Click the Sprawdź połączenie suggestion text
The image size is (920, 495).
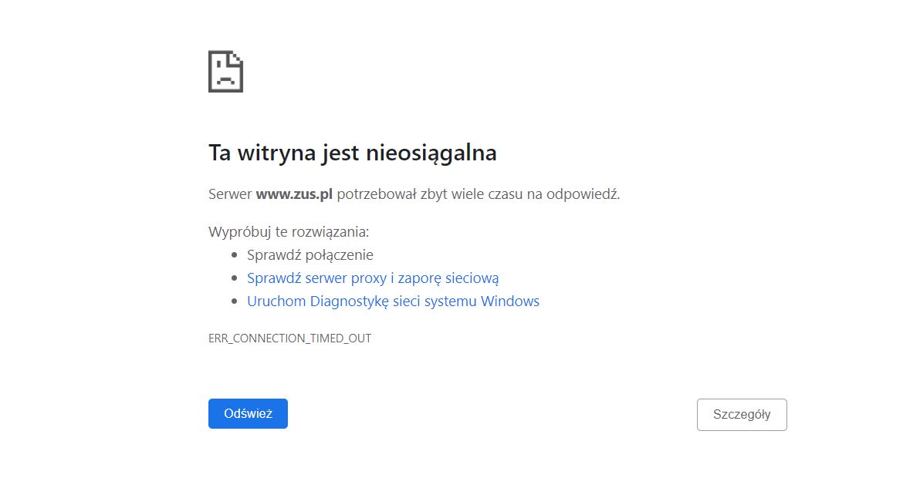(x=309, y=254)
